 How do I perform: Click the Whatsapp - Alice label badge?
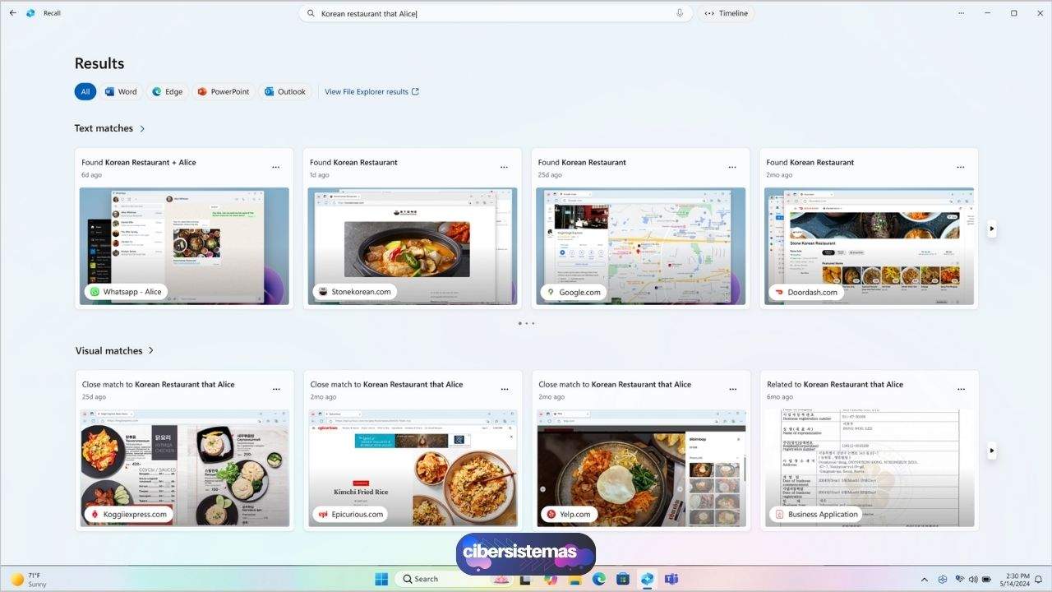[x=126, y=292]
